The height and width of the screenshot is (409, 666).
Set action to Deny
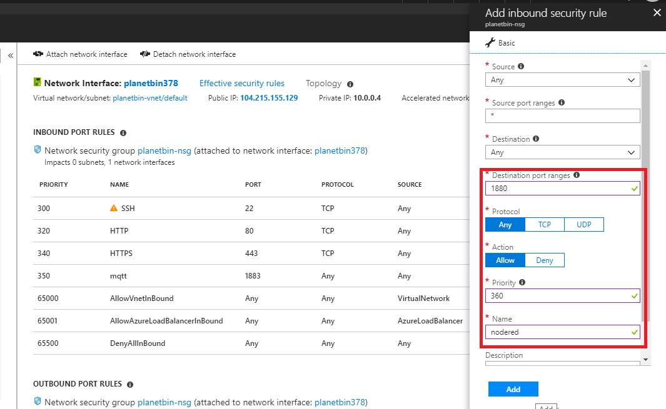pos(545,260)
